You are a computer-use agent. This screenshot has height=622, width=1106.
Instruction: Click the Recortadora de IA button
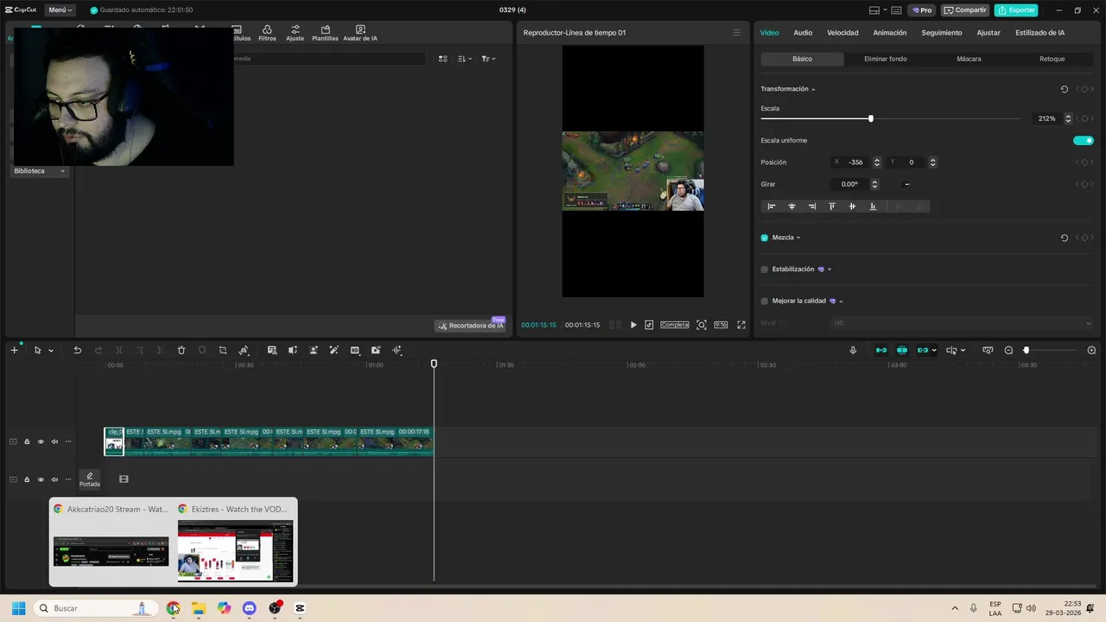click(470, 326)
